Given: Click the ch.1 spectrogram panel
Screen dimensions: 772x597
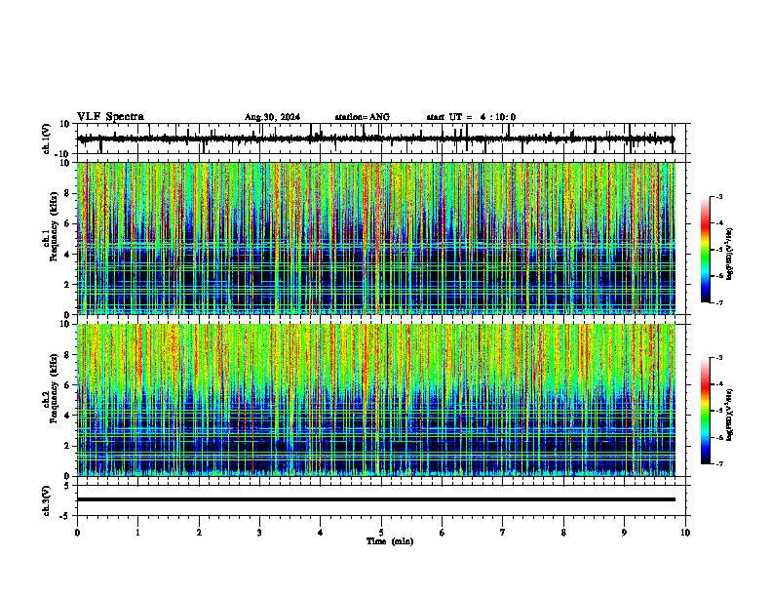Looking at the screenshot, I should 376,238.
